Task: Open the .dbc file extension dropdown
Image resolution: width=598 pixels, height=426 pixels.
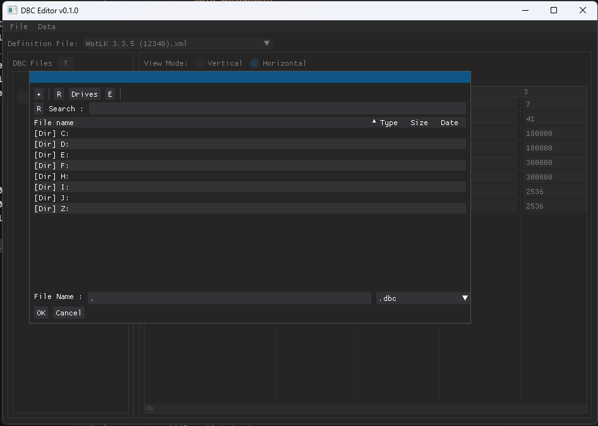Action: tap(465, 297)
